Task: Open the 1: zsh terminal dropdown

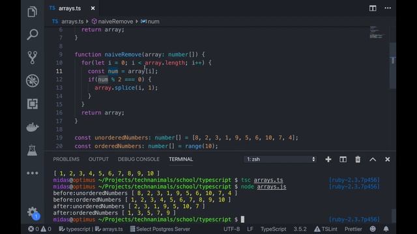Action: pos(280,159)
